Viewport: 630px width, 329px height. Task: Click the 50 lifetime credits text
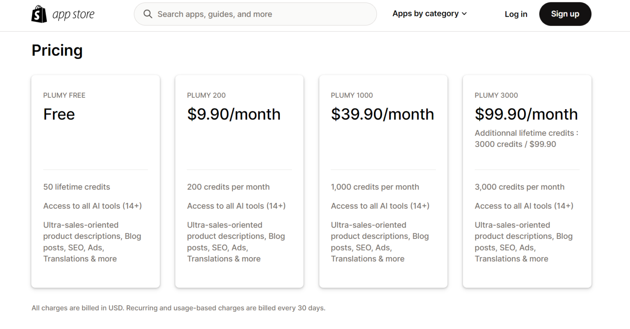77,187
